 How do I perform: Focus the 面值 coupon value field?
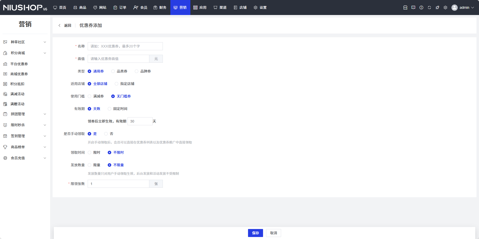[118, 59]
